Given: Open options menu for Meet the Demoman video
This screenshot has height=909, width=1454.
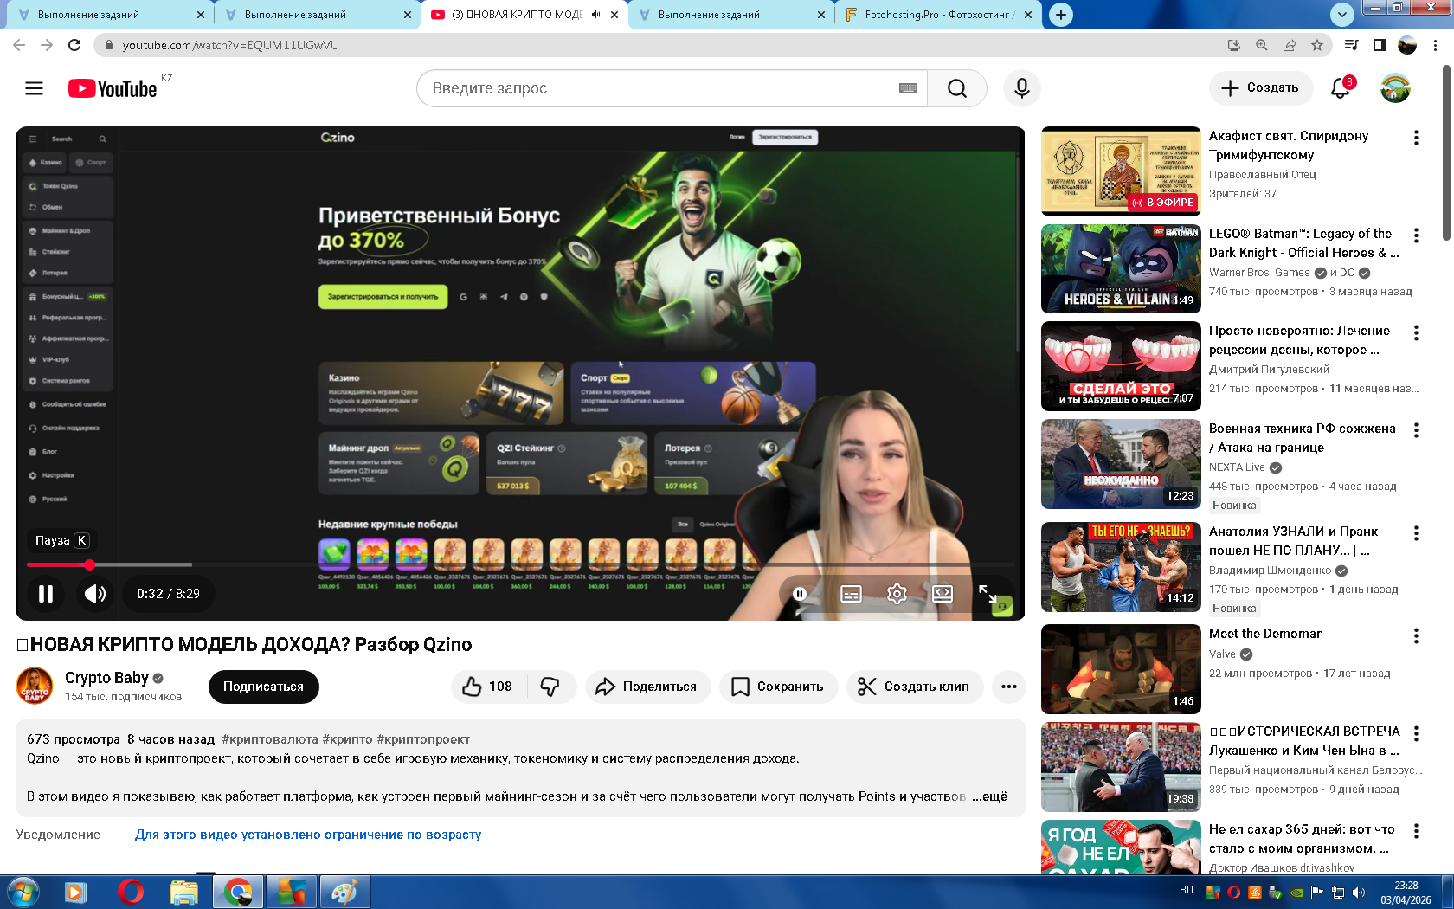Looking at the screenshot, I should click(x=1416, y=636).
